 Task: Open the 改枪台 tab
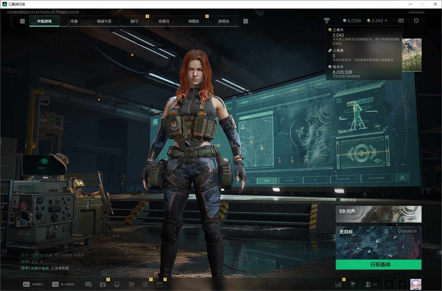pos(223,21)
